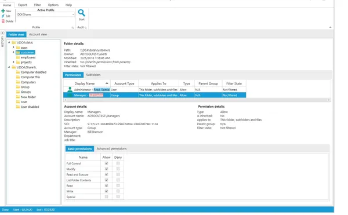Select the Folder view tab
This screenshot has height=215, width=348.
click(16, 35)
